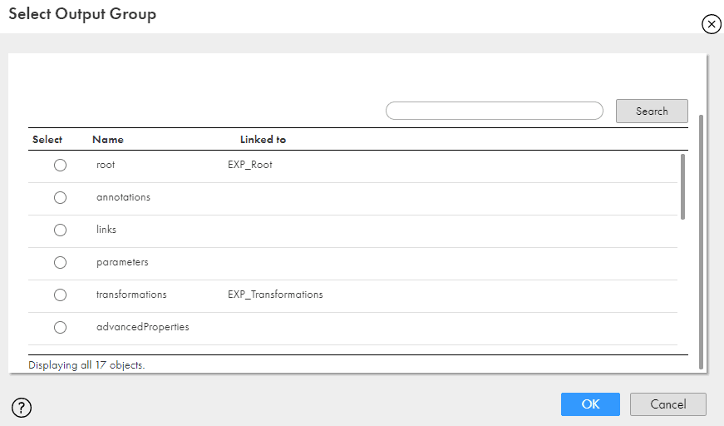Choose the advancedProperties radio button

click(60, 328)
